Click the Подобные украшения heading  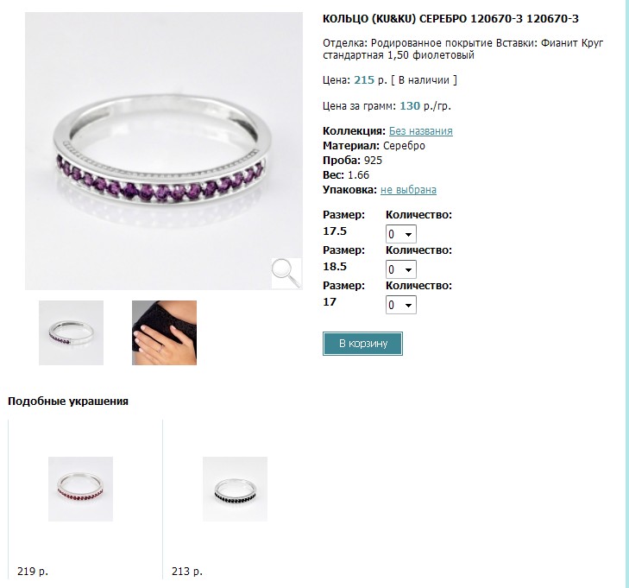tap(68, 401)
